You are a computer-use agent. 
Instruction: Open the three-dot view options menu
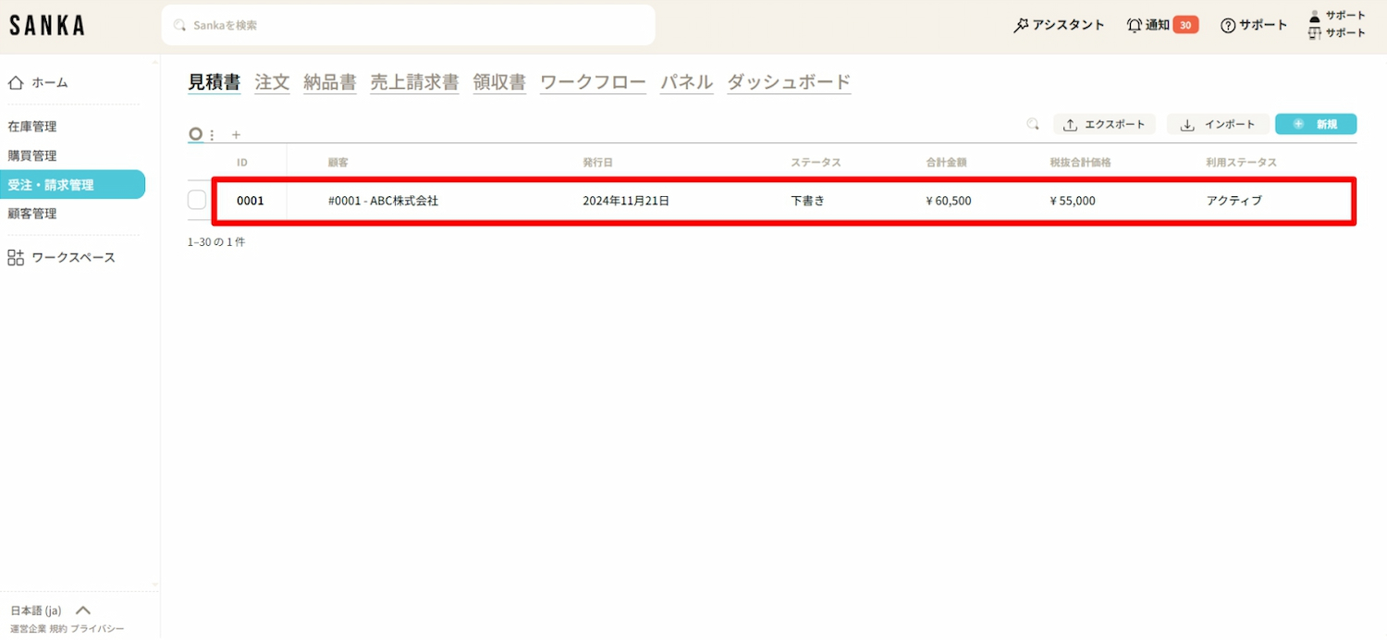click(x=212, y=135)
